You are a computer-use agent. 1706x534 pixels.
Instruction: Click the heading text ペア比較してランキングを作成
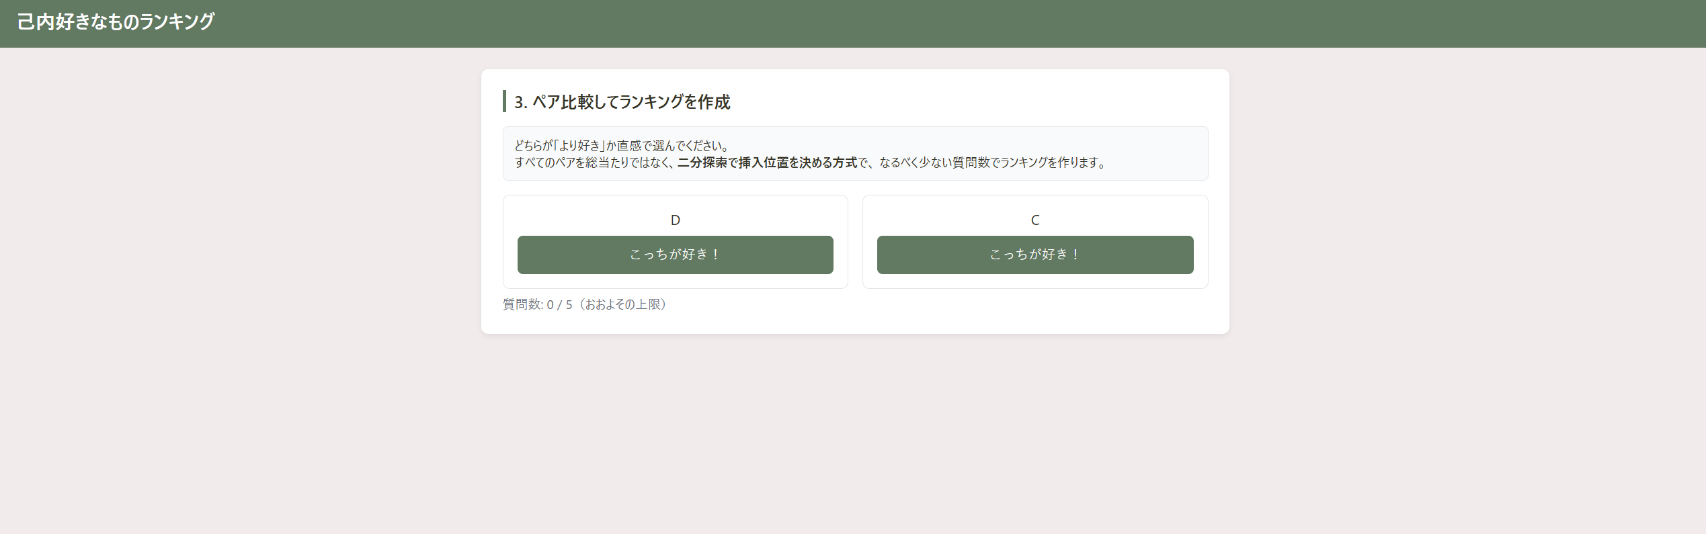pyautogui.click(x=631, y=102)
